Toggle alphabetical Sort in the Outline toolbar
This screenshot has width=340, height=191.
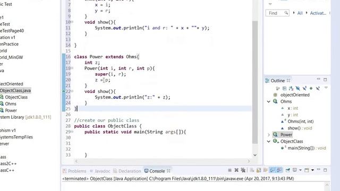coord(291,89)
